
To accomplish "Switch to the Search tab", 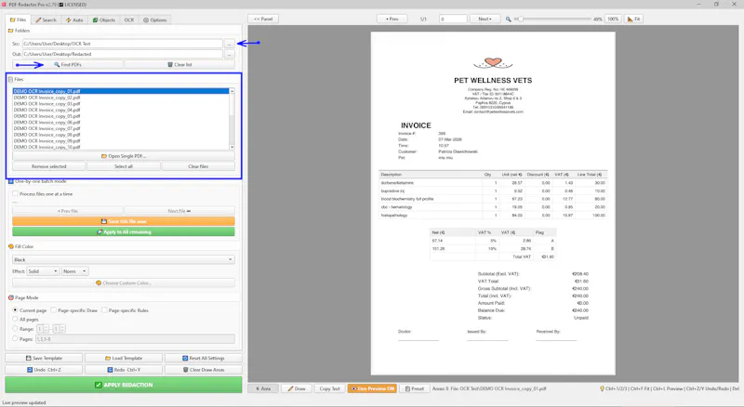I will [46, 20].
